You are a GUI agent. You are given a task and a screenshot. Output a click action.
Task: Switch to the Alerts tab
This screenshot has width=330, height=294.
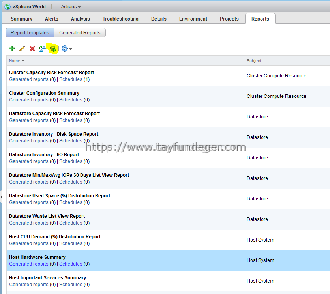[x=52, y=19]
